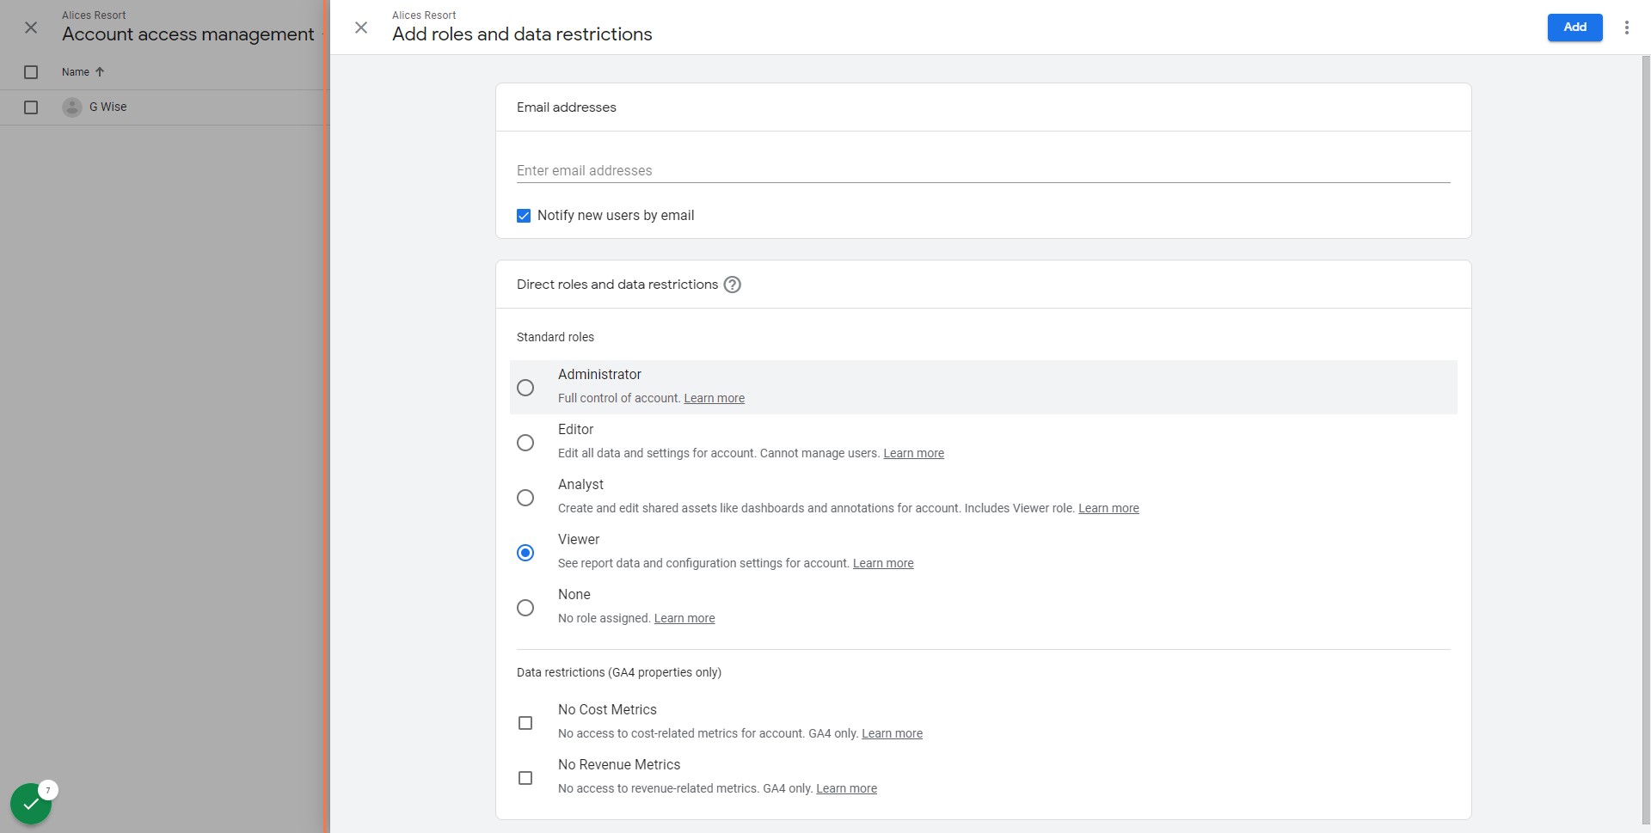Screen dimensions: 1651x833
Task: Open Learn more link for Editor
Action: (x=913, y=453)
